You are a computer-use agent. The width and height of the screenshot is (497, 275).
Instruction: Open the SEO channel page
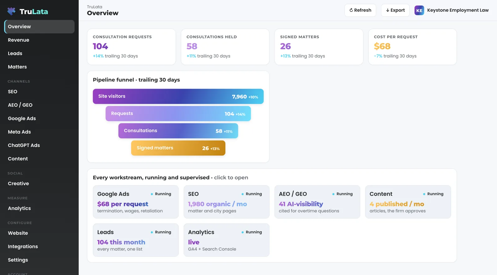click(39, 92)
